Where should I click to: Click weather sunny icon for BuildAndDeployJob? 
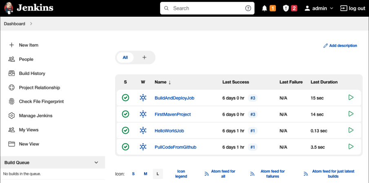(143, 98)
